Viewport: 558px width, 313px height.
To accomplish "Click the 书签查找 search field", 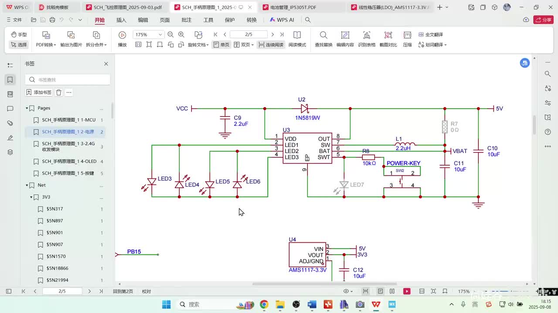I will point(68,80).
